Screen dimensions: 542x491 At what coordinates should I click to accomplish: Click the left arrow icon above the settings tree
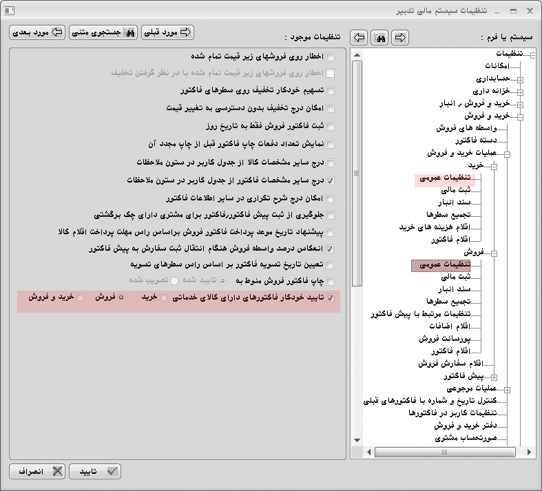pyautogui.click(x=358, y=36)
